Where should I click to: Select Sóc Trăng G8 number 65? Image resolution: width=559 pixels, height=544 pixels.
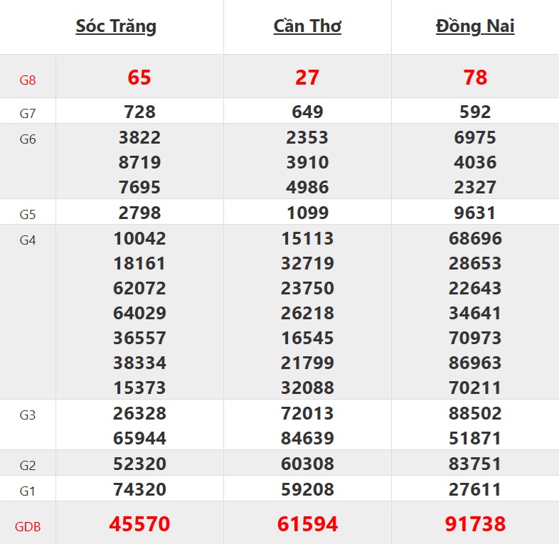pos(139,77)
